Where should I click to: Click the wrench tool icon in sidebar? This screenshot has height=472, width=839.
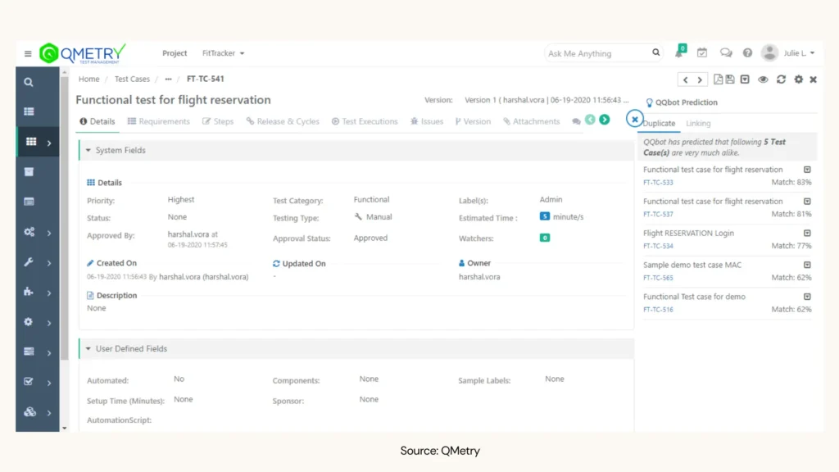(x=28, y=263)
